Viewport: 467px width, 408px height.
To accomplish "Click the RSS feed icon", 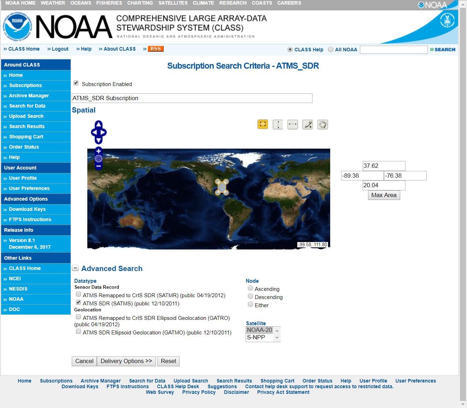I will click(156, 49).
